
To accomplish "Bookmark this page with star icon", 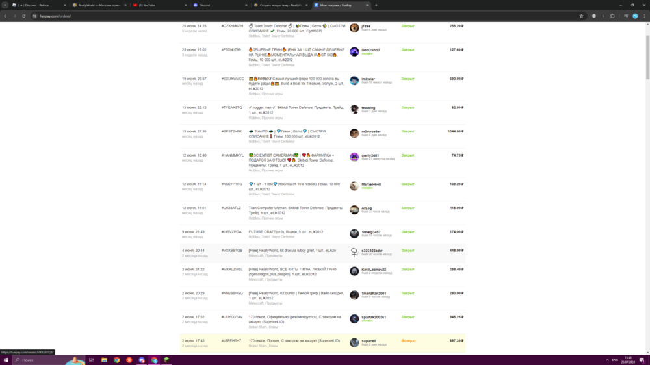I will coord(581,16).
